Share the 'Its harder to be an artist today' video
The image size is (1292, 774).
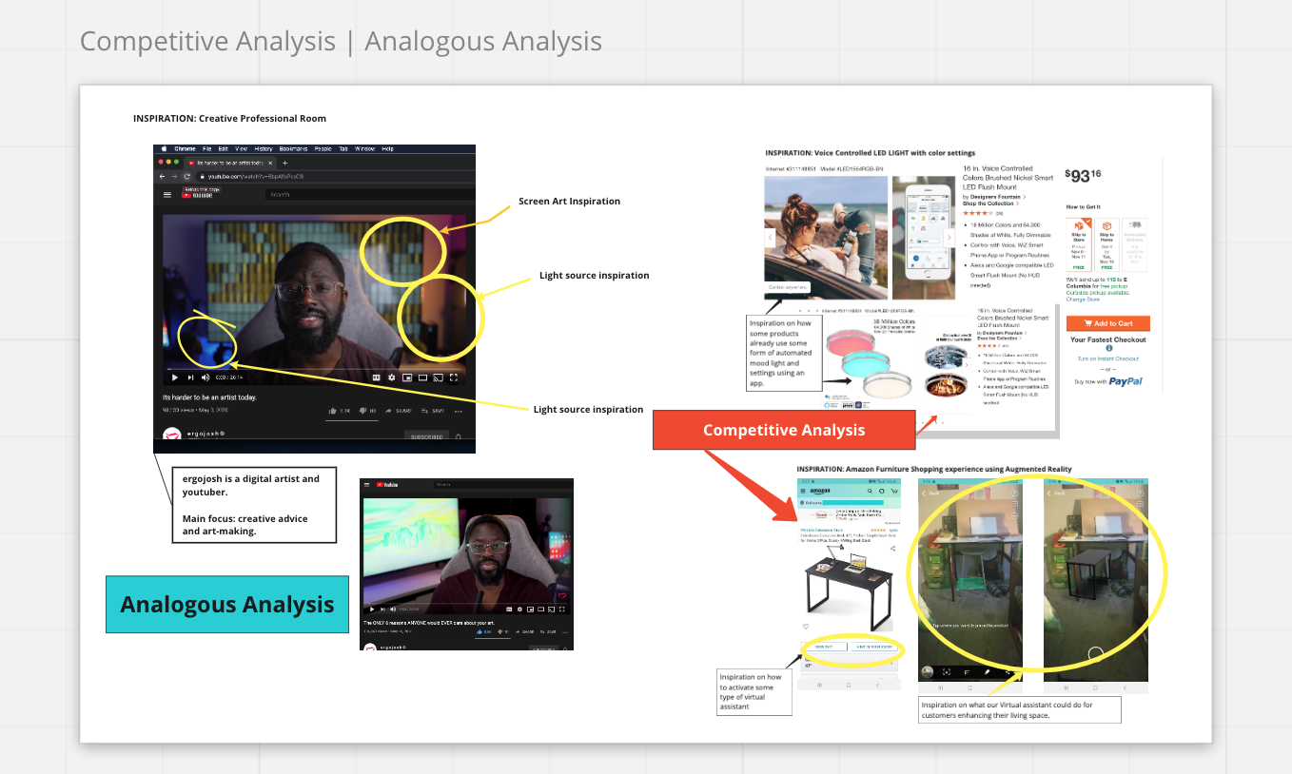coord(398,411)
